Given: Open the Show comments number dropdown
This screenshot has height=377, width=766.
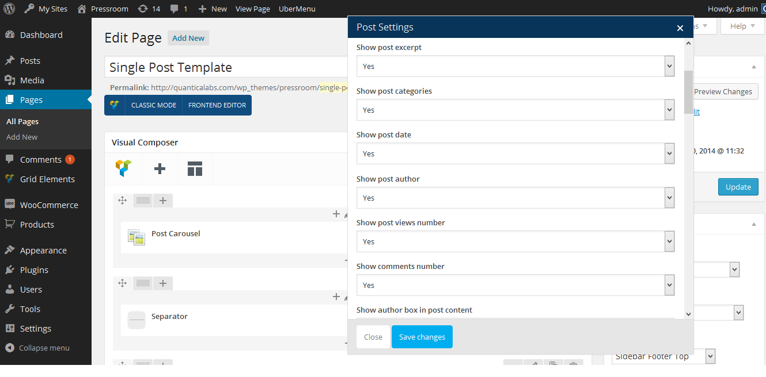Looking at the screenshot, I should coord(515,286).
